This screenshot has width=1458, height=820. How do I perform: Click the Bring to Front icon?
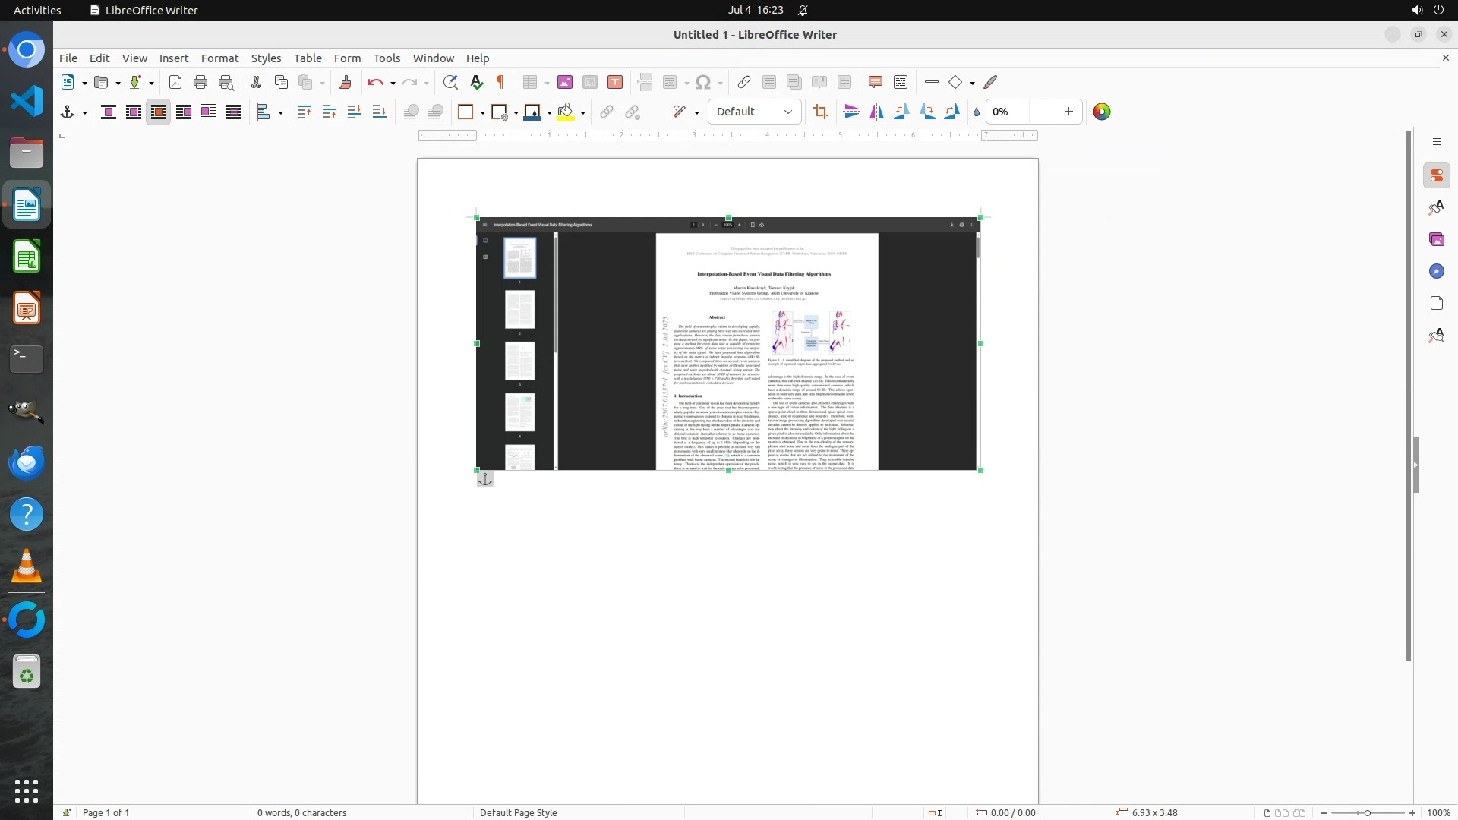pyautogui.click(x=305, y=112)
